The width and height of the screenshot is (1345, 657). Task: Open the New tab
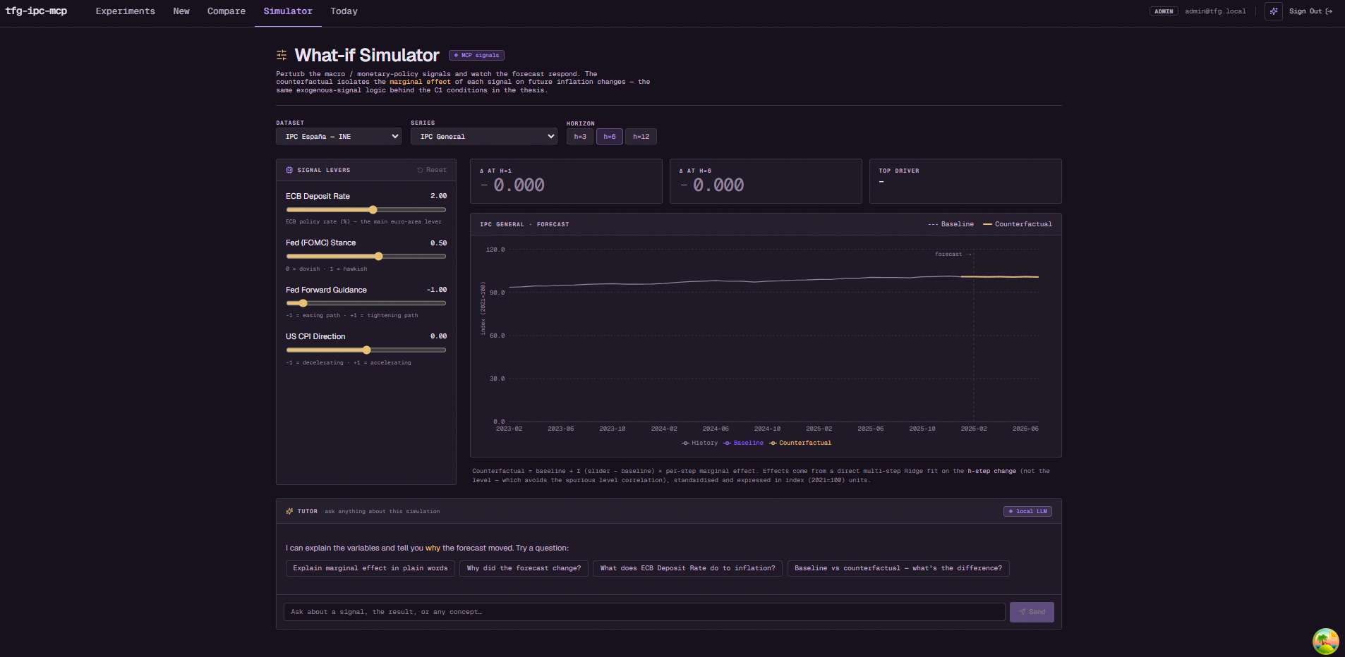pos(181,11)
